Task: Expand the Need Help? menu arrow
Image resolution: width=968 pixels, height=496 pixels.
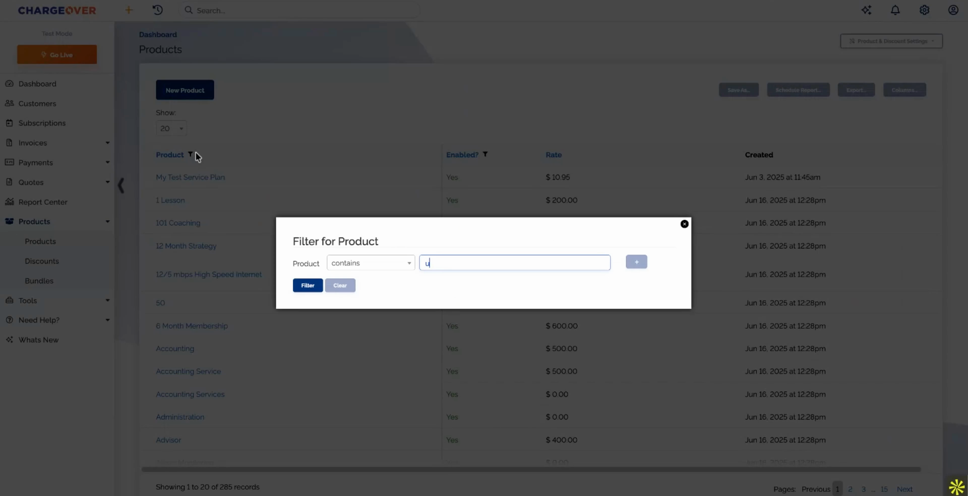Action: [x=107, y=320]
